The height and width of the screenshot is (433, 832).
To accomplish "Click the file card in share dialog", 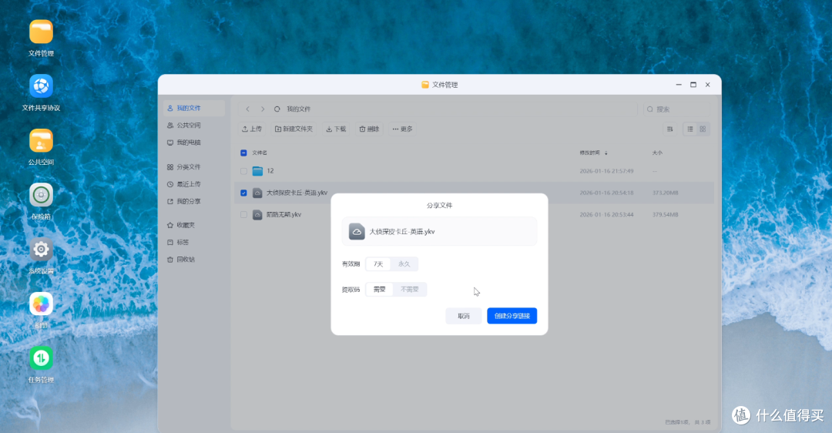I will point(439,231).
